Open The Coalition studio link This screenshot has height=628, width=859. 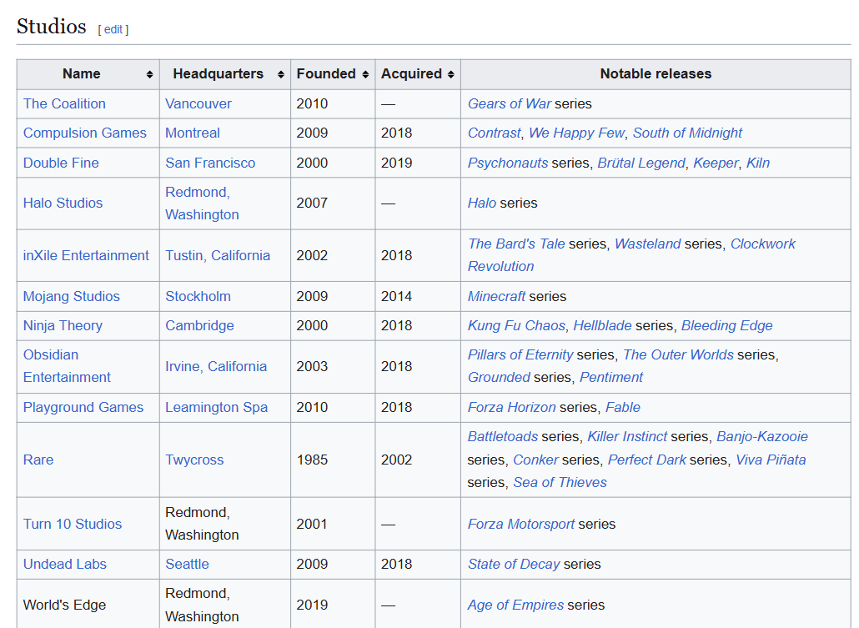(64, 103)
